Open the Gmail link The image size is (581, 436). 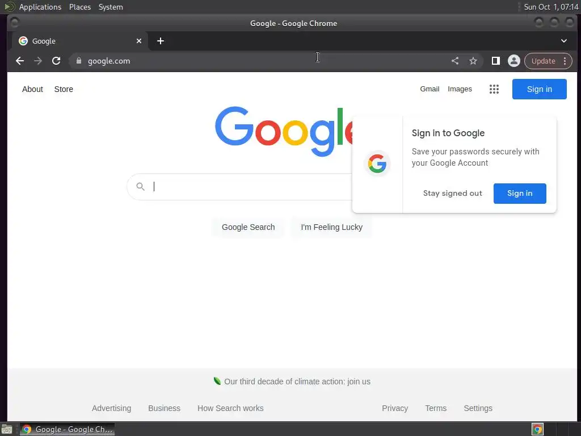(430, 89)
